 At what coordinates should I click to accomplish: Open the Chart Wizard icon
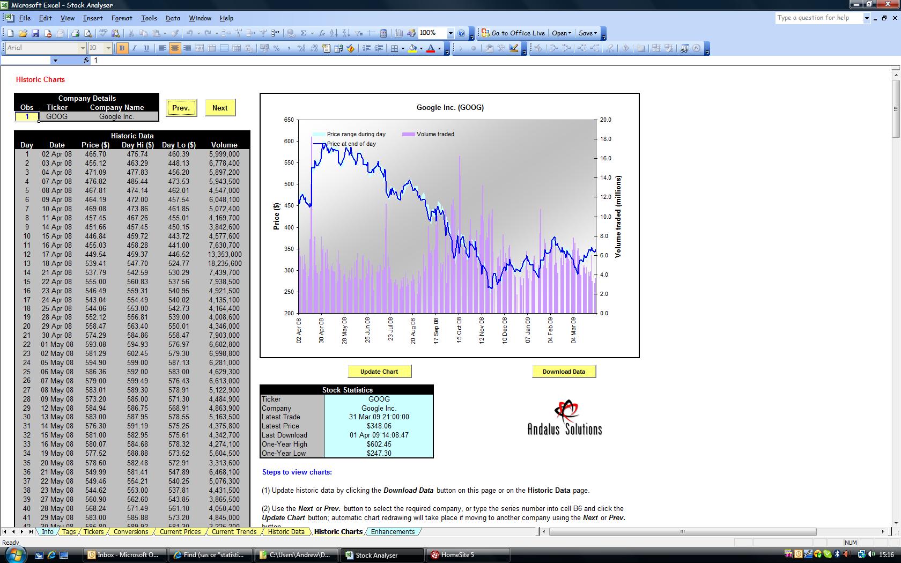pos(399,33)
